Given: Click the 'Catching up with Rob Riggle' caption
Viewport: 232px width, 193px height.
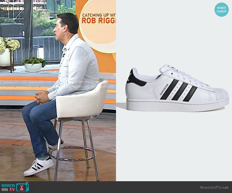Looking at the screenshot, I should click(99, 19).
